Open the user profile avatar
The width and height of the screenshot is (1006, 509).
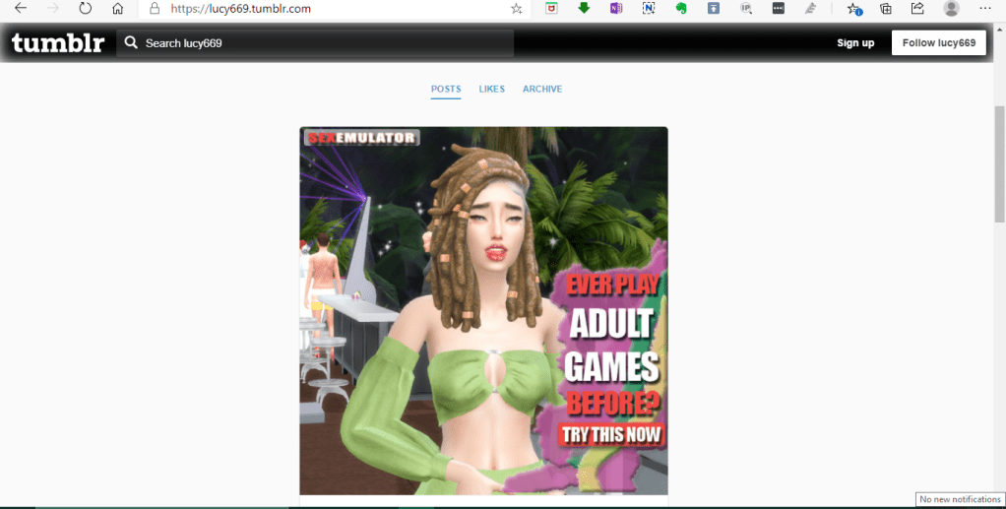click(x=951, y=9)
